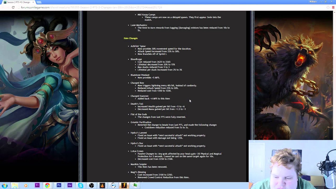Launch the orange media player taskbar icon
The height and width of the screenshot is (189, 336).
(26, 186)
